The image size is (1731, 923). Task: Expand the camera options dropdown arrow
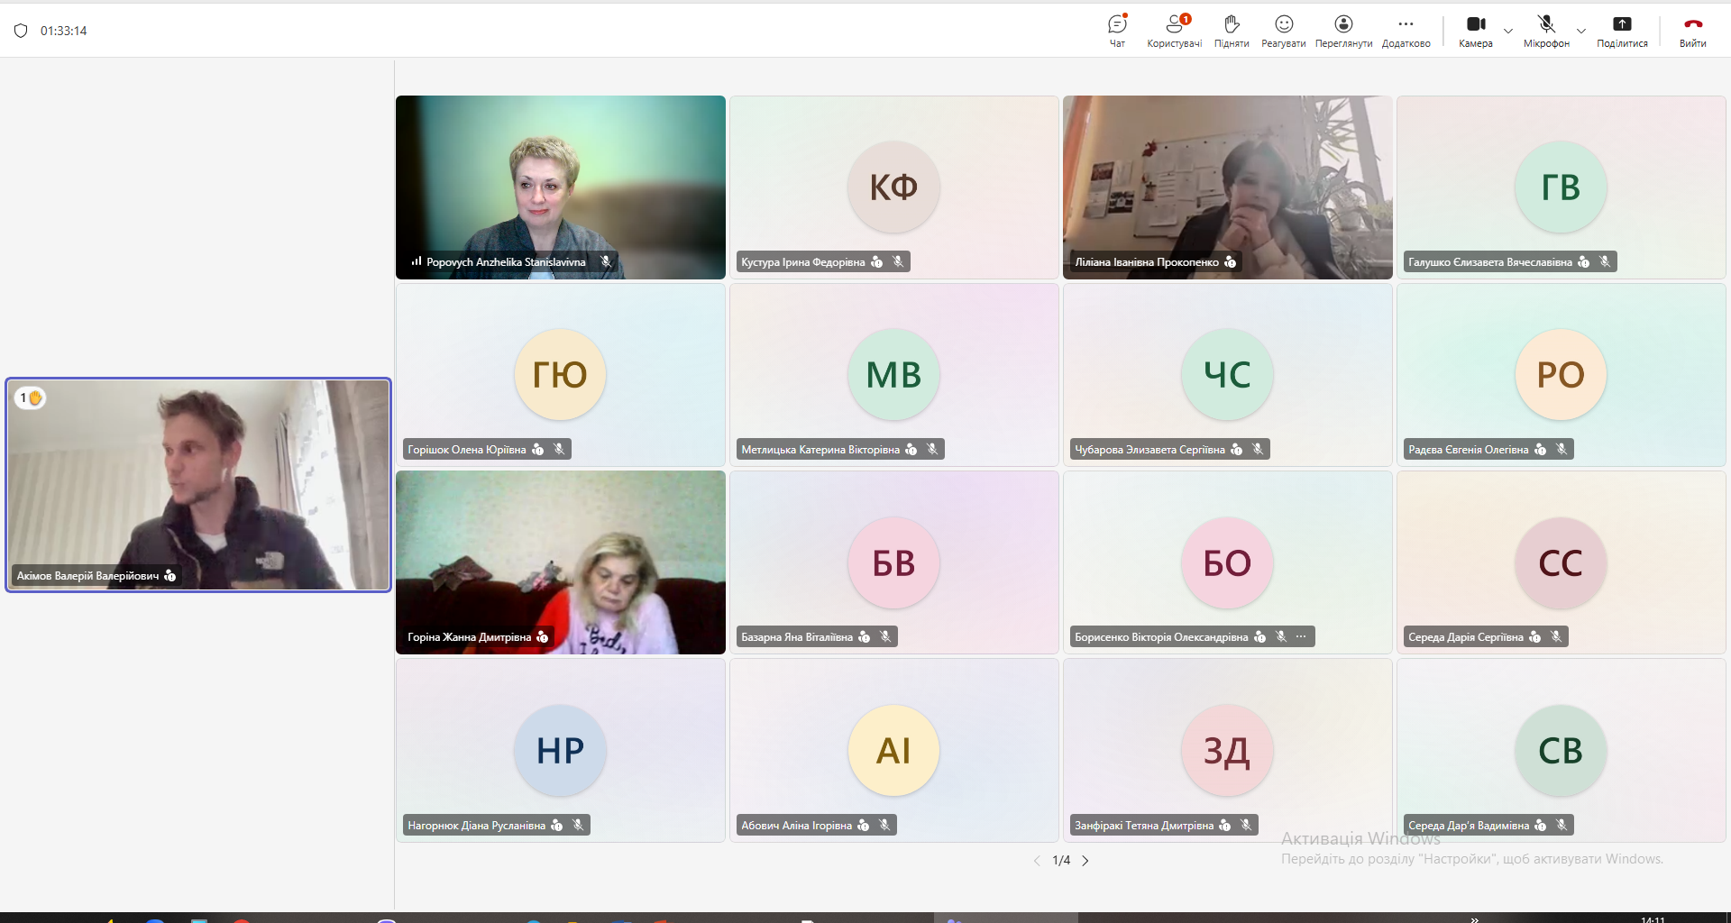[x=1508, y=32]
